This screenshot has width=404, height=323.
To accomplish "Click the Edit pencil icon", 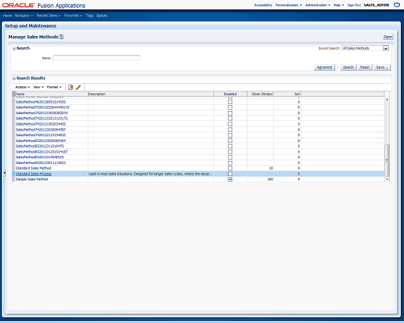I will [78, 87].
